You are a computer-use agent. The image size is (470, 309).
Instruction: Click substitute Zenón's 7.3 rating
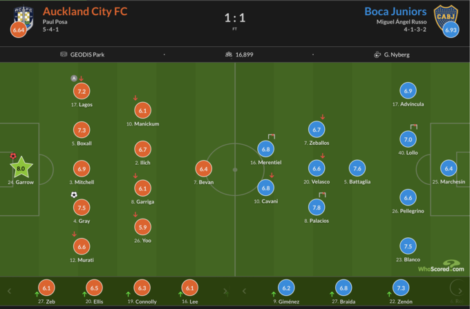click(400, 288)
